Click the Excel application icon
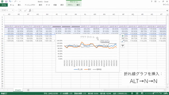 point(2,2)
